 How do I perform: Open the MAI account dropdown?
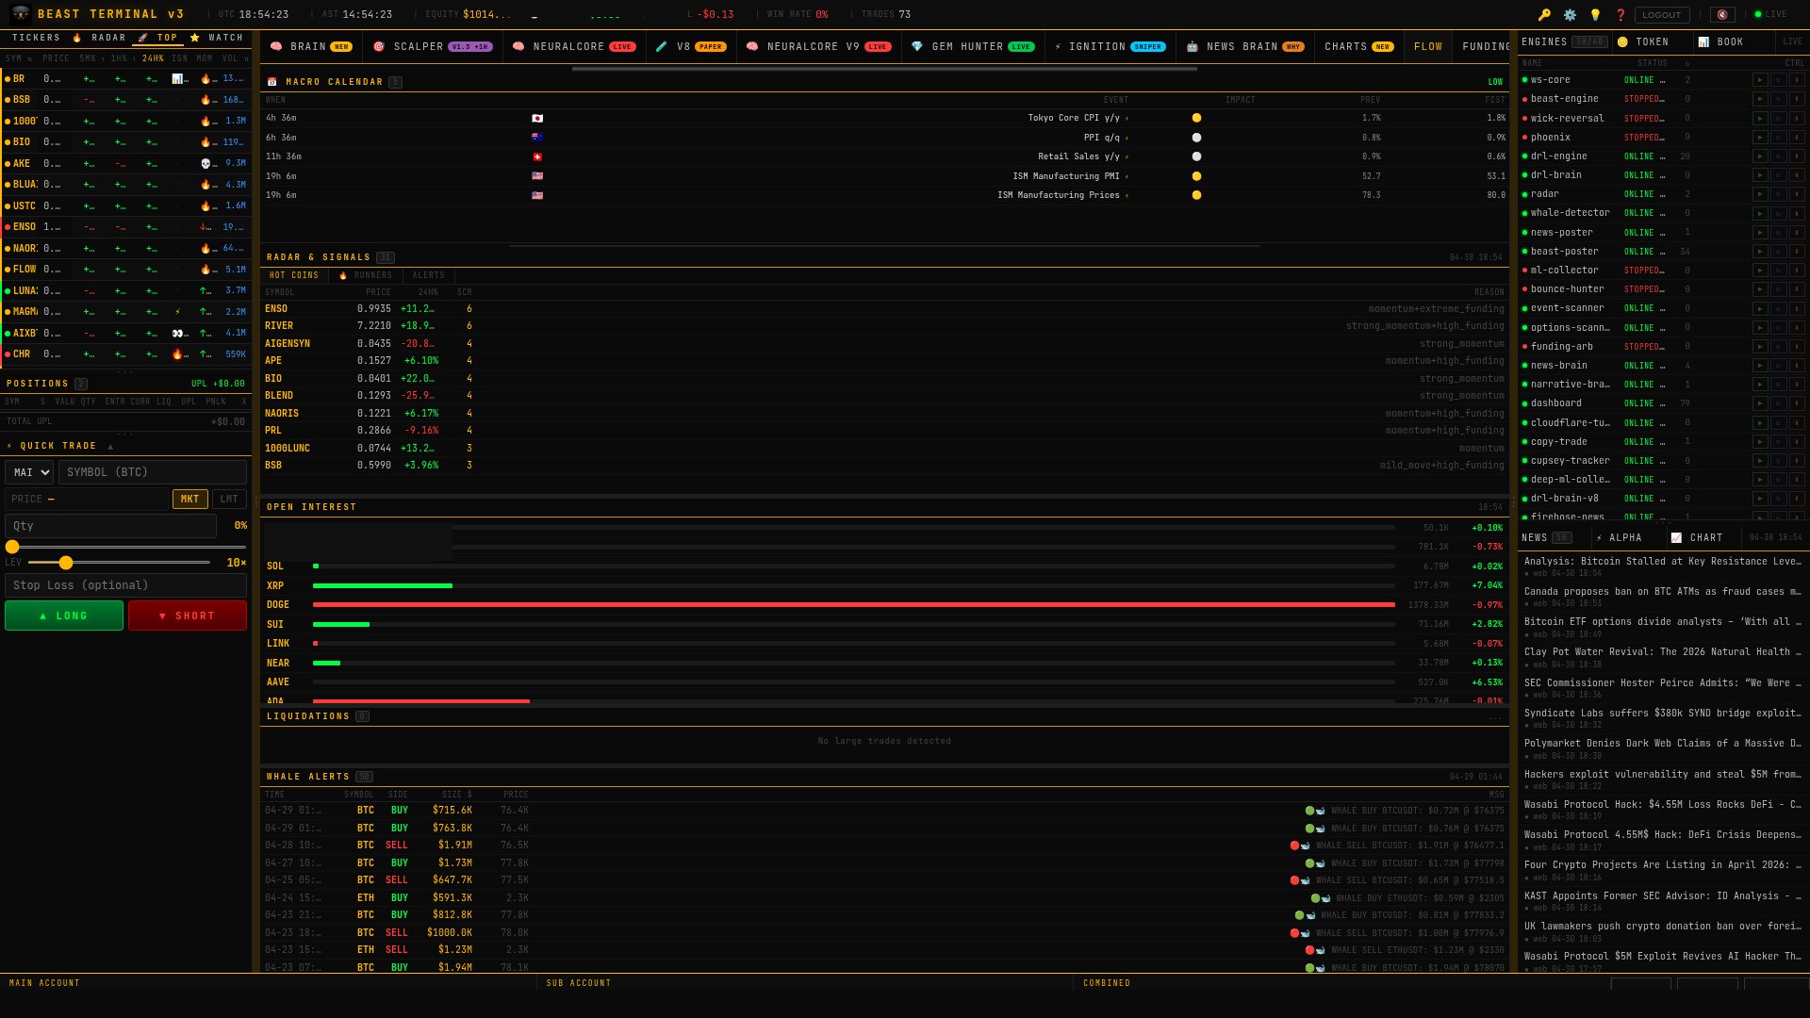[29, 472]
